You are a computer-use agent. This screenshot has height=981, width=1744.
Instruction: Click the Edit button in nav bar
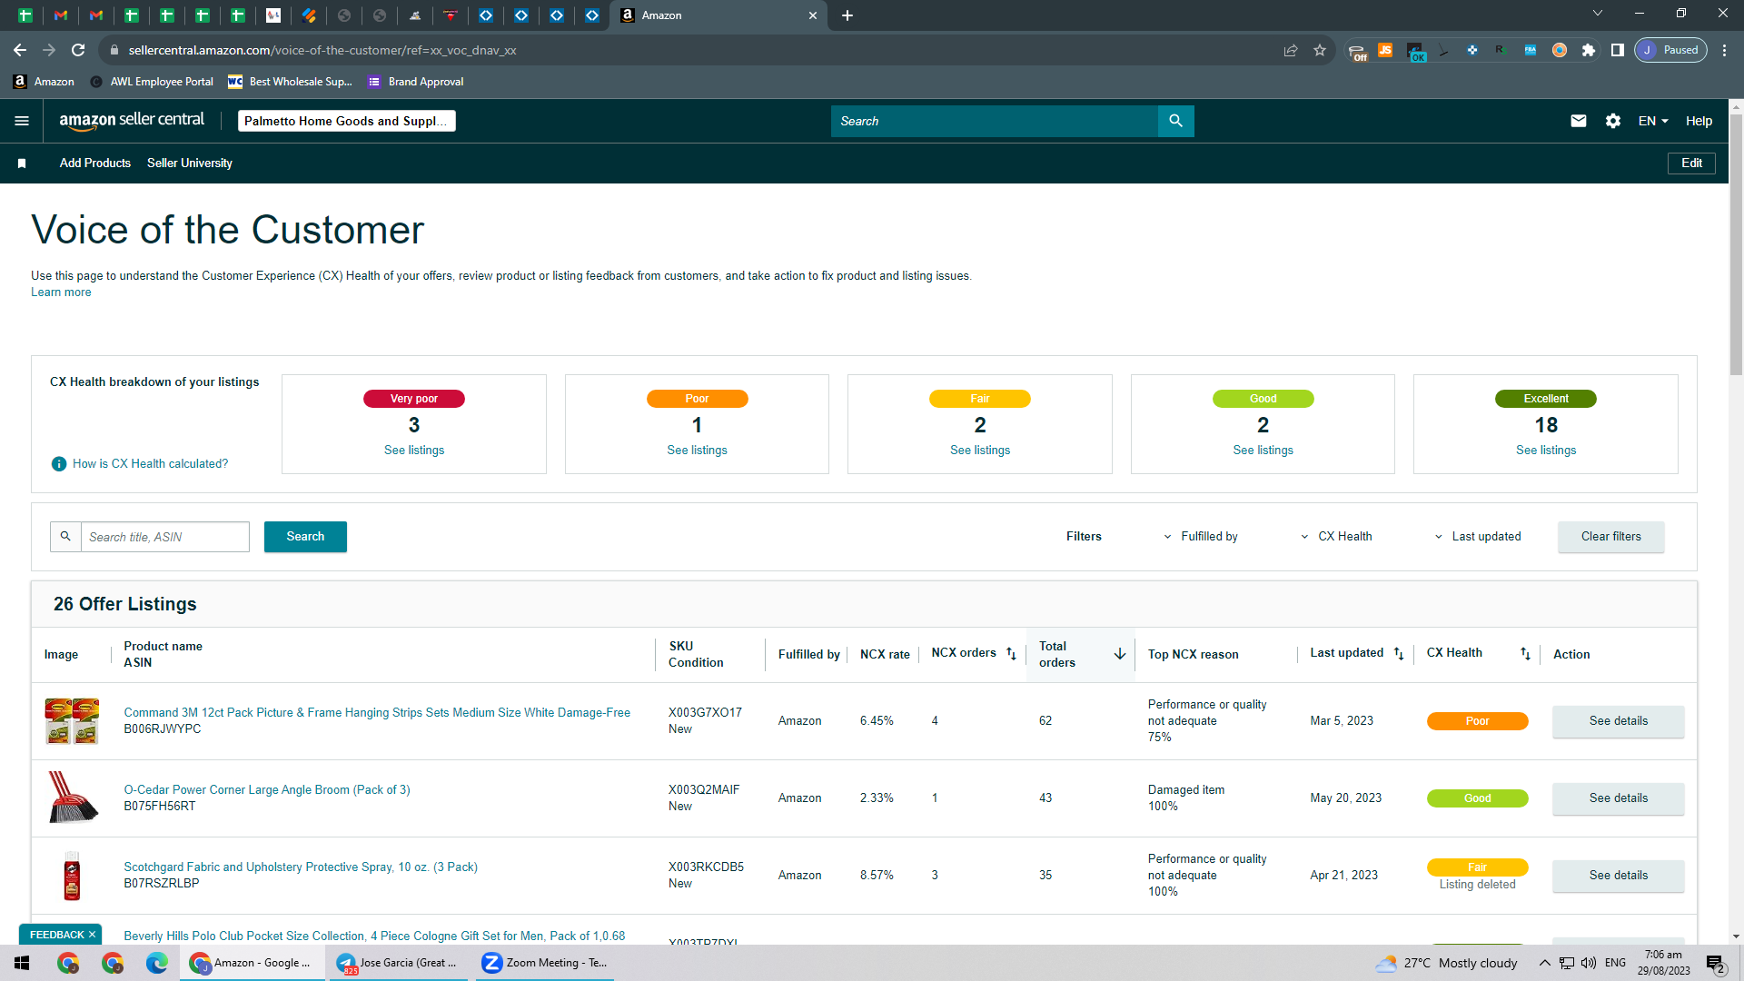click(1691, 163)
